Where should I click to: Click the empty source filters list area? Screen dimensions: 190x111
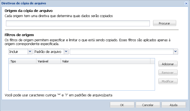click(x=81, y=77)
